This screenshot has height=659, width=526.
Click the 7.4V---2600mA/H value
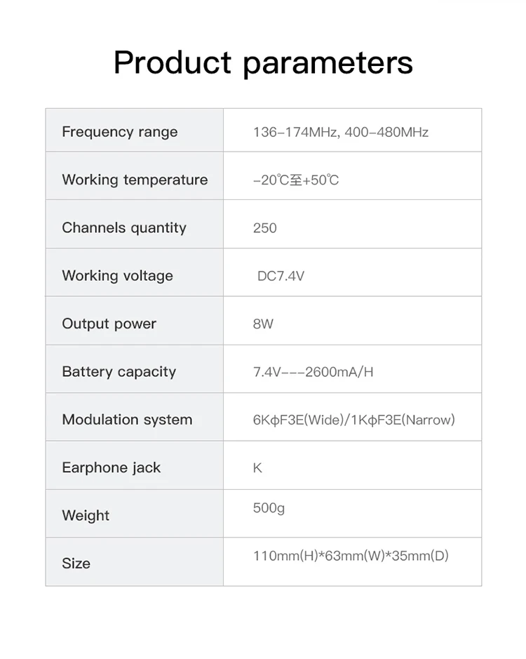pyautogui.click(x=313, y=372)
